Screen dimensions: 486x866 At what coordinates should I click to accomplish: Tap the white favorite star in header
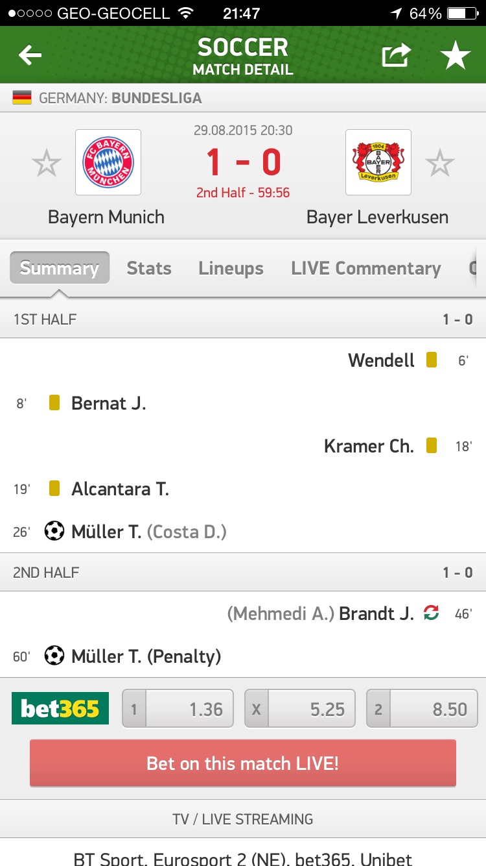point(456,56)
